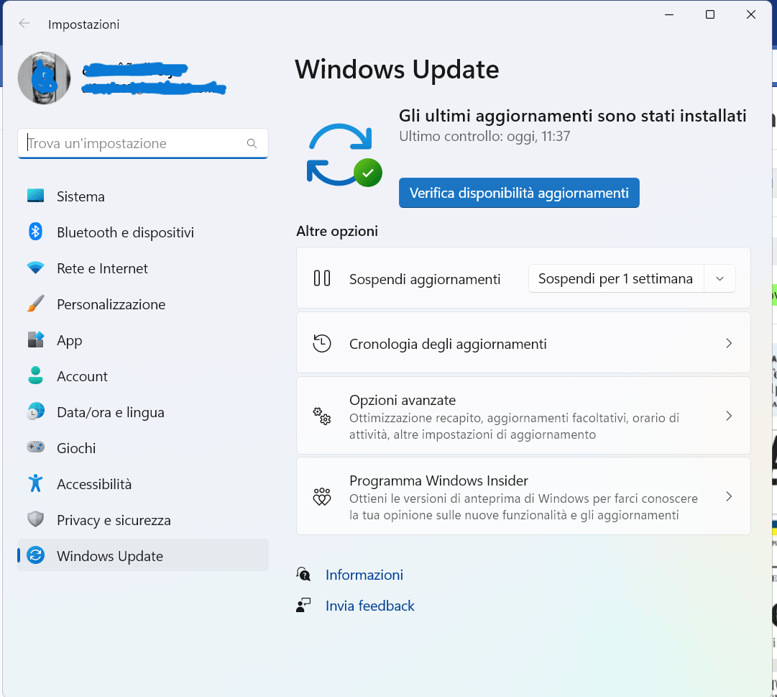Open Accessibilità settings
The image size is (777, 697).
[143, 484]
